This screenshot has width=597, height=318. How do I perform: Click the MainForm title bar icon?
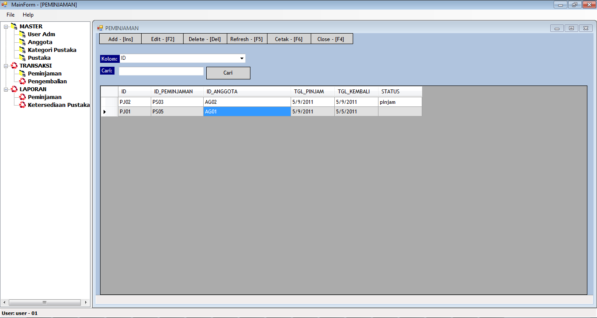[5, 4]
